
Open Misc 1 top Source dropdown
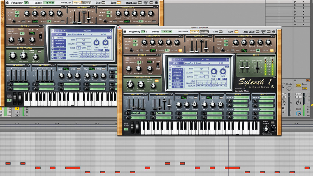241,97
